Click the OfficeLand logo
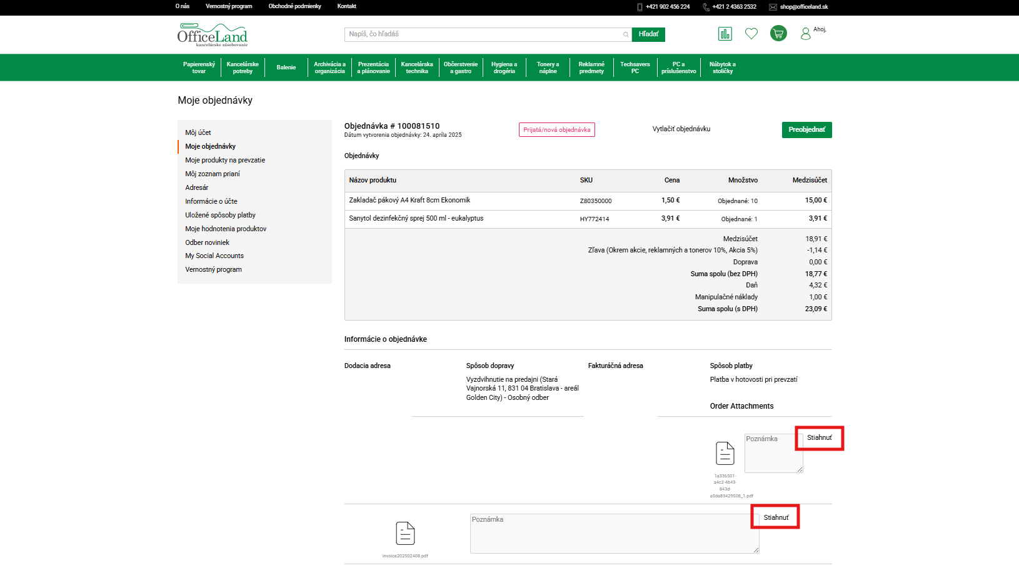 coord(213,35)
